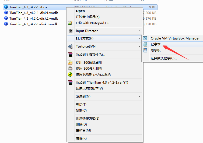203x143 pixels.
Task: Click the 写字板 WordPad icon
Action: click(145, 50)
